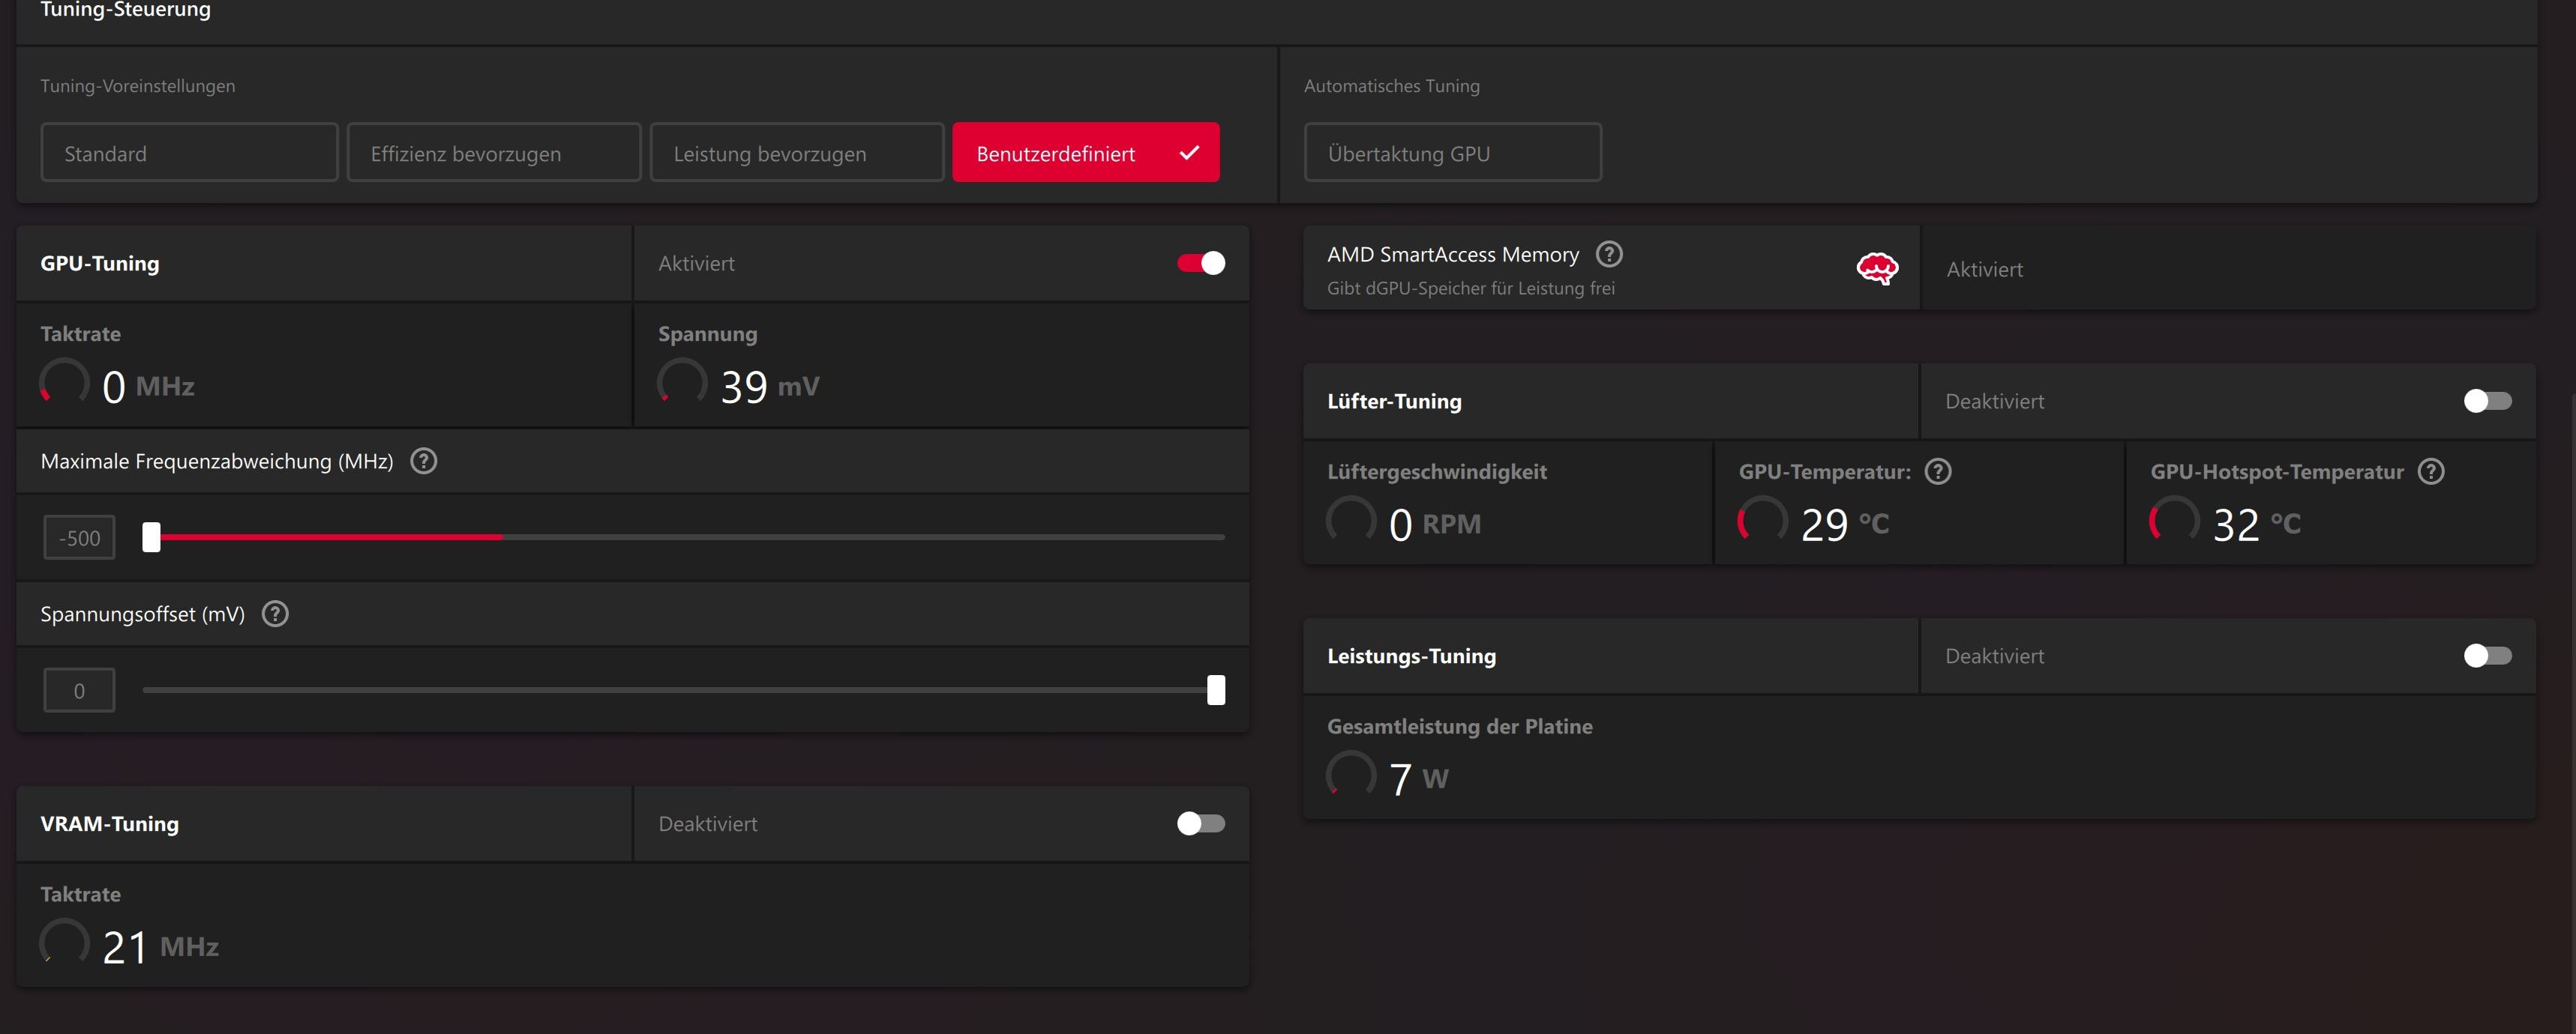The width and height of the screenshot is (2576, 1034).
Task: Click the red brain SmartAccess Memory icon
Action: (x=1877, y=267)
